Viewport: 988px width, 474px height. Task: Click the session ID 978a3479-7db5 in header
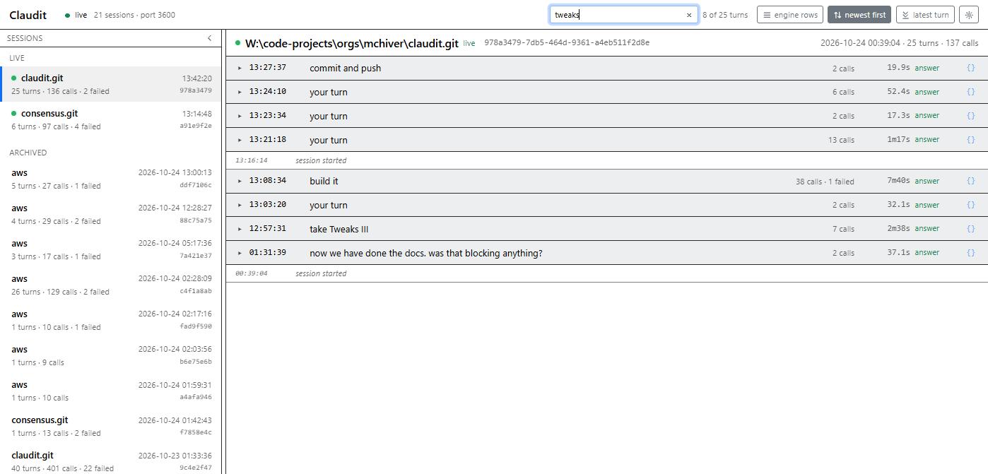coord(567,43)
